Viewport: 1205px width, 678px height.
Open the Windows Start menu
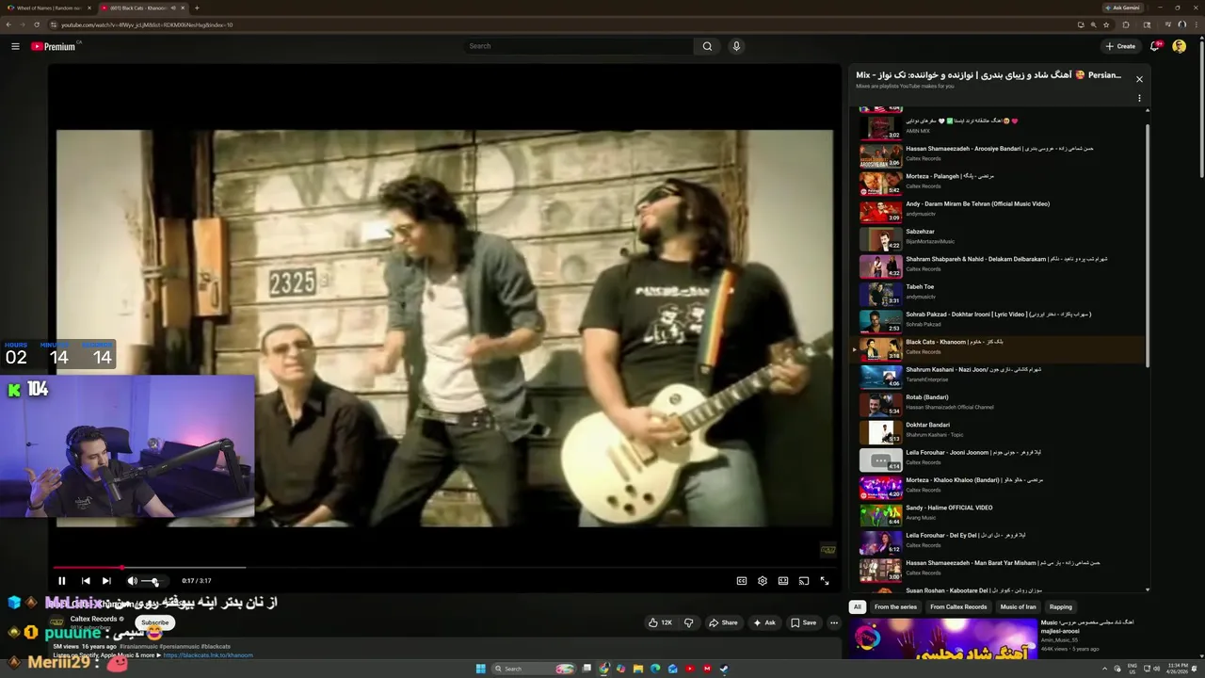[480, 669]
